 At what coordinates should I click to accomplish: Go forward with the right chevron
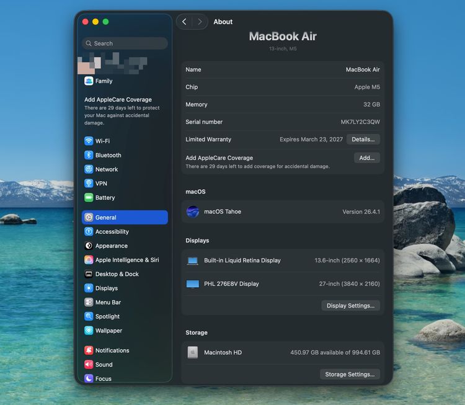[x=200, y=22]
